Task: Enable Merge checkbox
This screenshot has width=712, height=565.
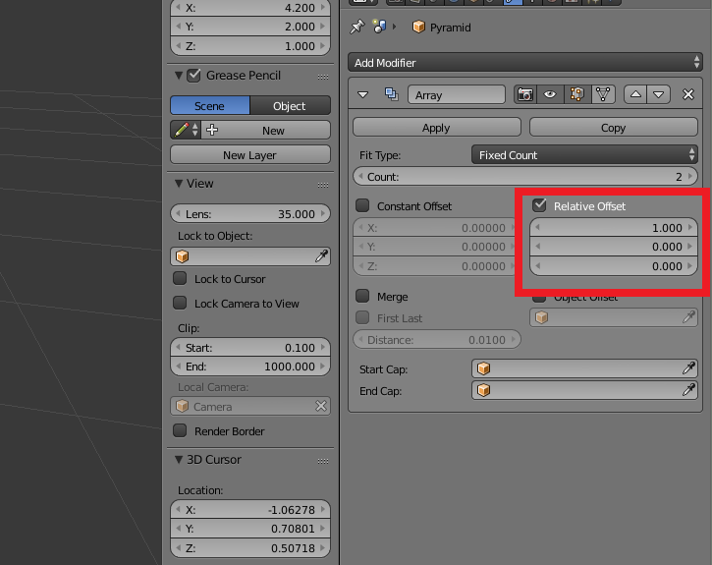Action: pyautogui.click(x=362, y=296)
